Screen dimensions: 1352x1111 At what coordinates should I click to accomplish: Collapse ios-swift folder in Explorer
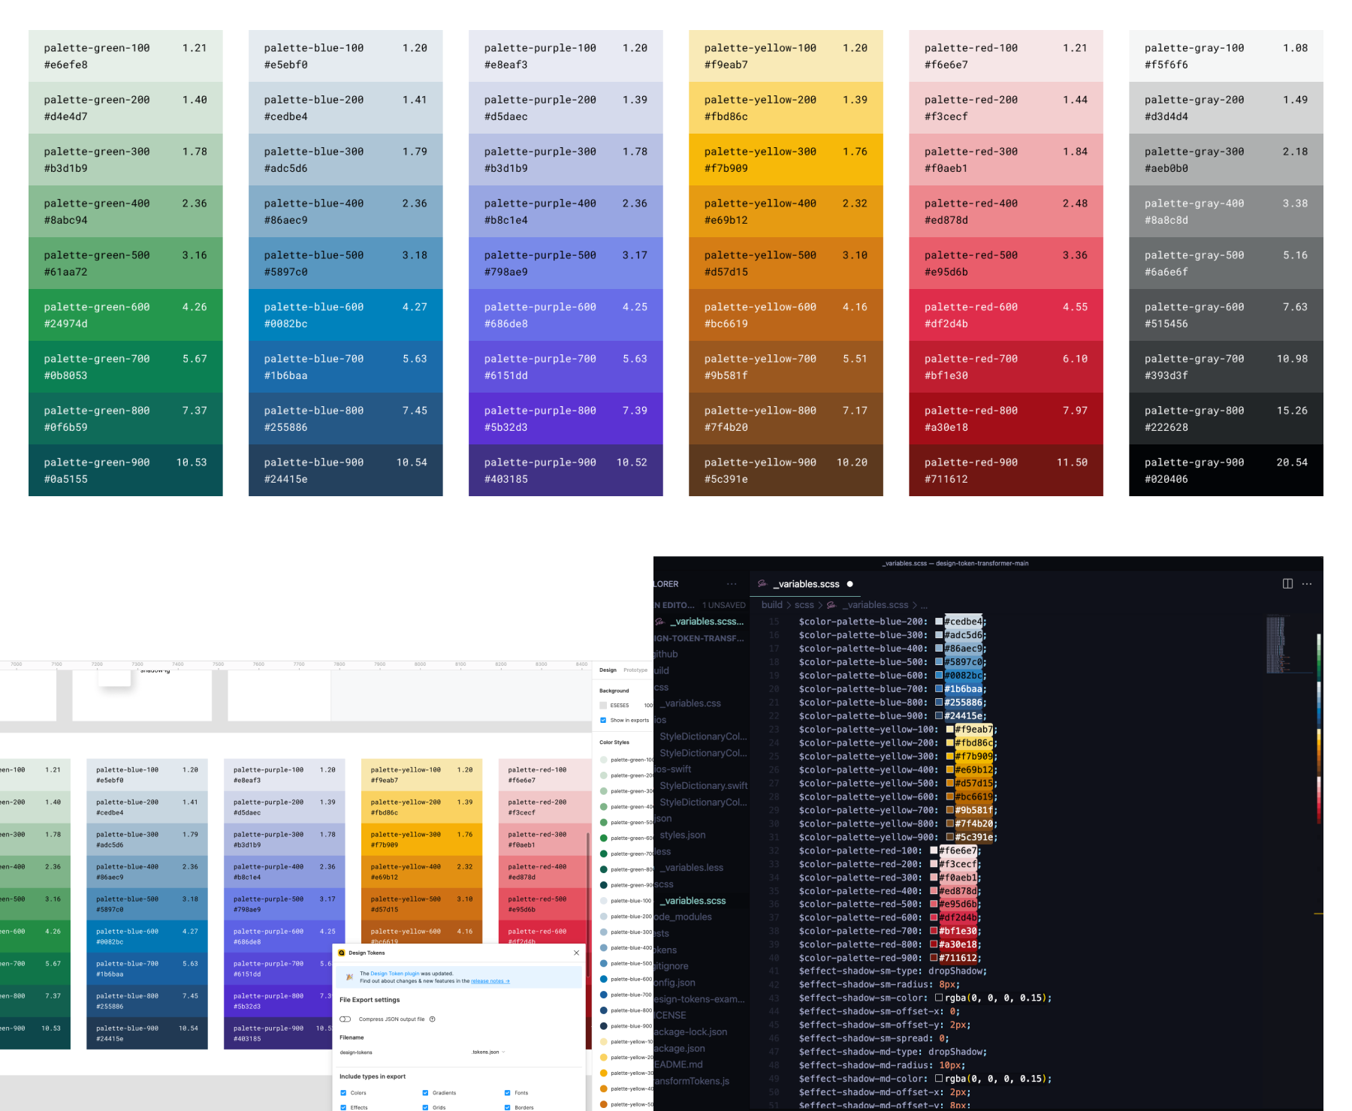pos(672,769)
